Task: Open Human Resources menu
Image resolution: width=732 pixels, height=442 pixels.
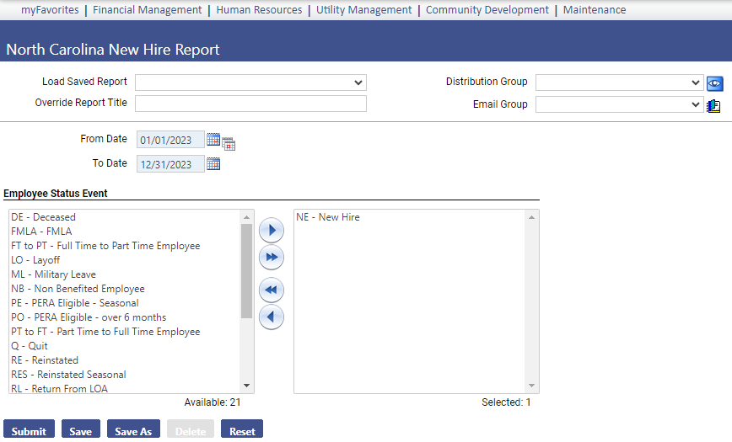Action: (x=259, y=10)
